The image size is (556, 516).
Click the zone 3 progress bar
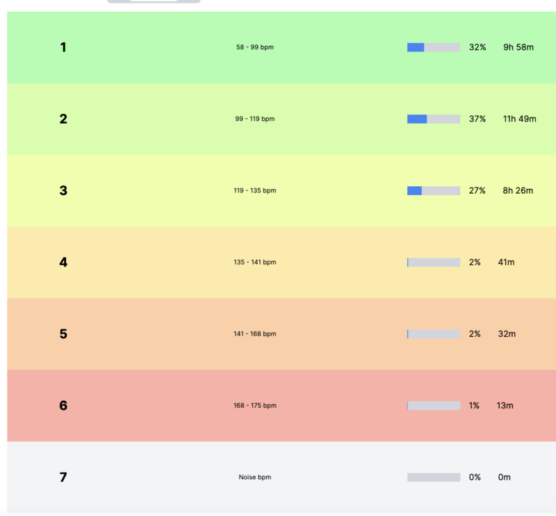coord(434,190)
